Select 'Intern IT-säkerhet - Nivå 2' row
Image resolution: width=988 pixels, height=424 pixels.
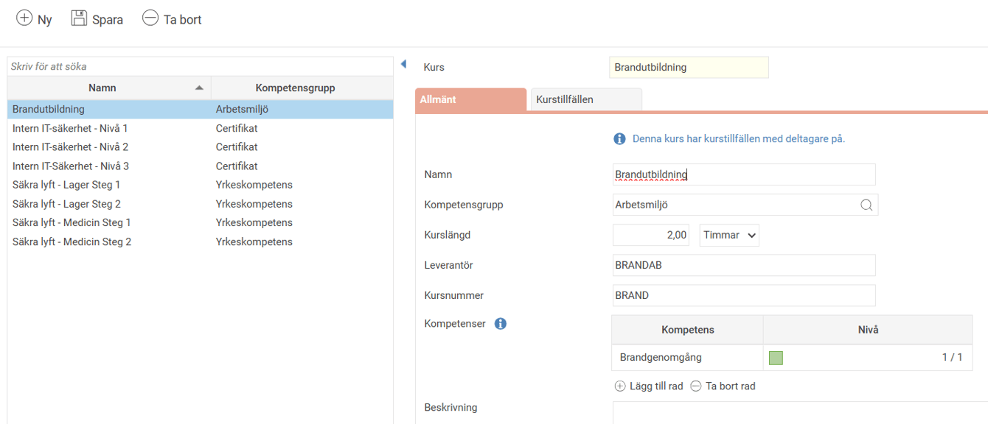point(200,147)
